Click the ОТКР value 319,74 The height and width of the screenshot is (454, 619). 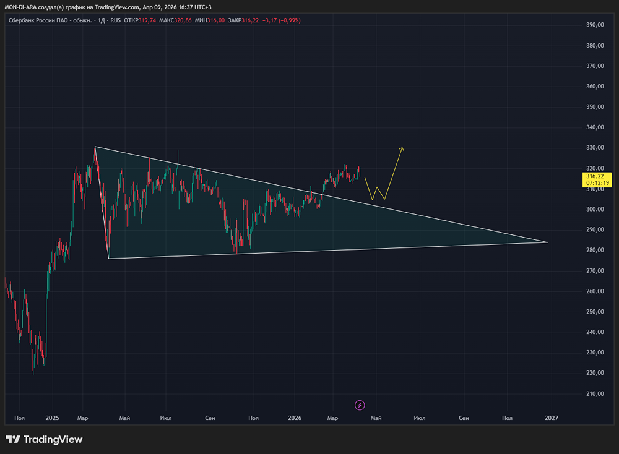[147, 20]
